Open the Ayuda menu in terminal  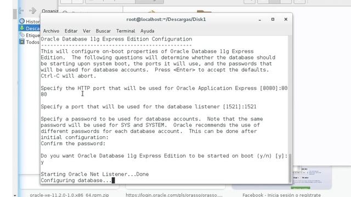click(x=148, y=31)
